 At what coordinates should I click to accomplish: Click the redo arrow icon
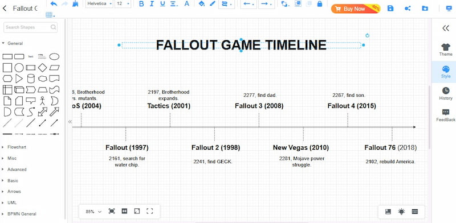65,4
